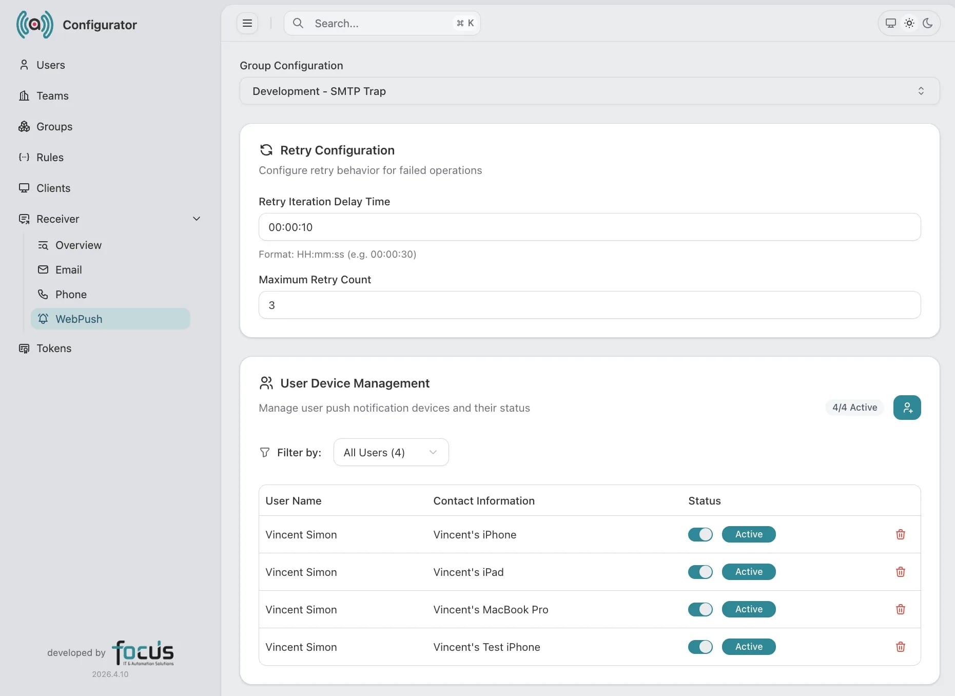The width and height of the screenshot is (955, 696).
Task: Focus the Search field
Action: (382, 23)
